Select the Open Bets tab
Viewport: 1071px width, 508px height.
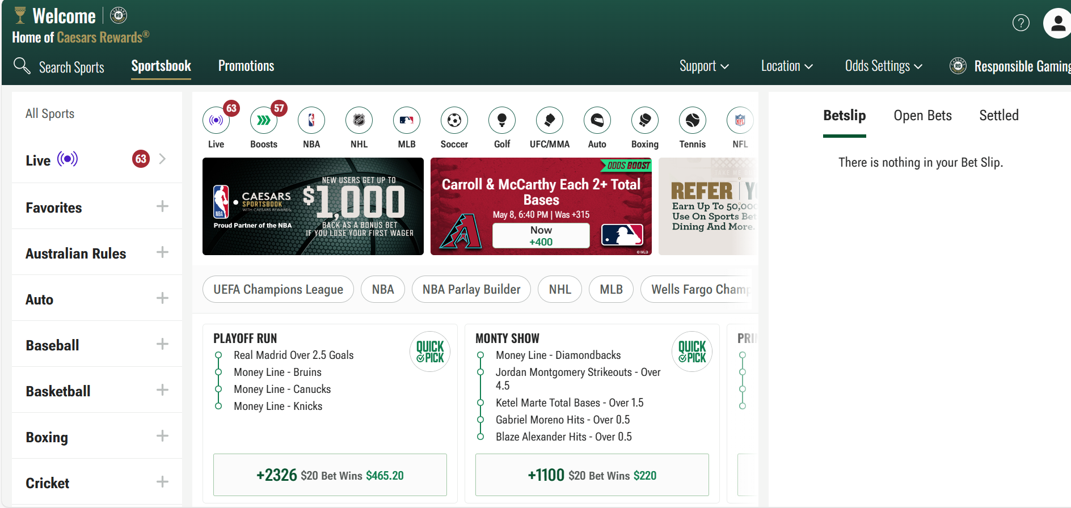[922, 116]
